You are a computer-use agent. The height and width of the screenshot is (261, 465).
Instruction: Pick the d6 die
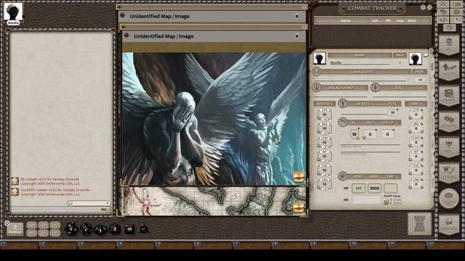click(x=129, y=229)
